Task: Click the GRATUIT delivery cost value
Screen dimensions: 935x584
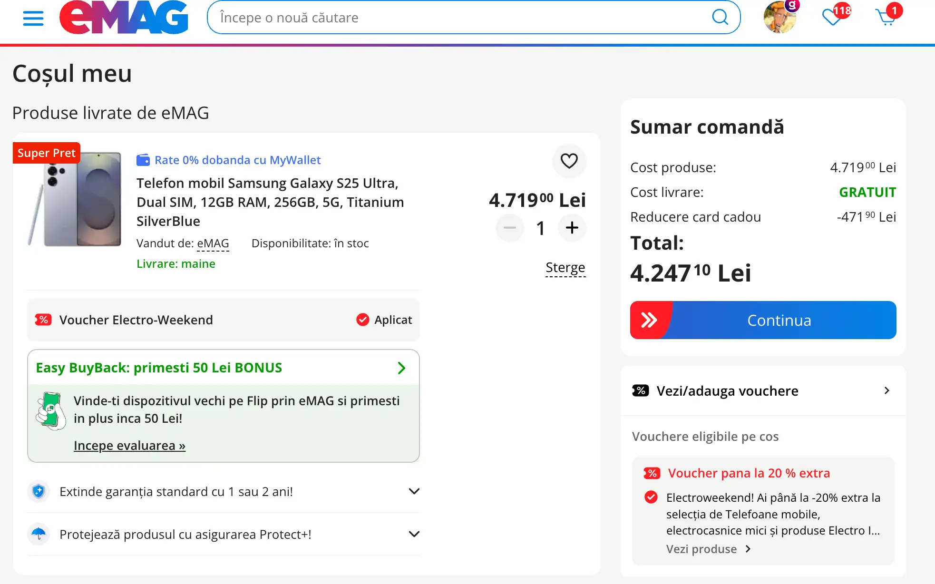Action: tap(867, 192)
